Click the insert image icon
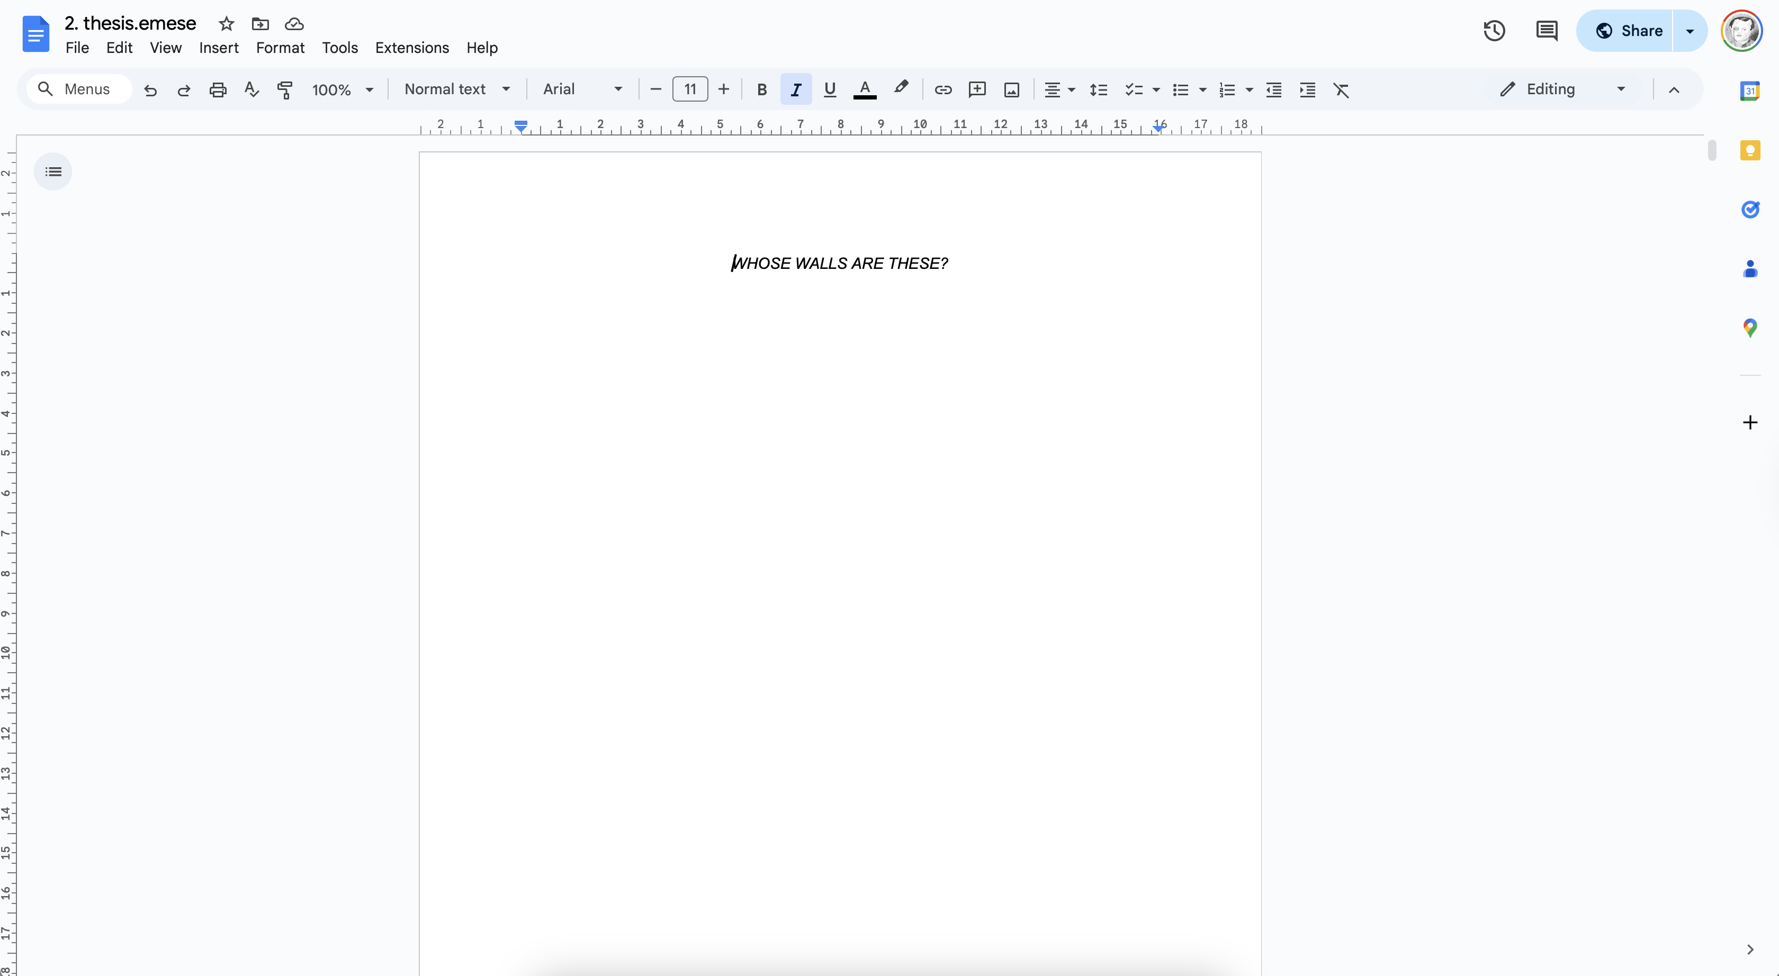1779x976 pixels. click(1011, 90)
